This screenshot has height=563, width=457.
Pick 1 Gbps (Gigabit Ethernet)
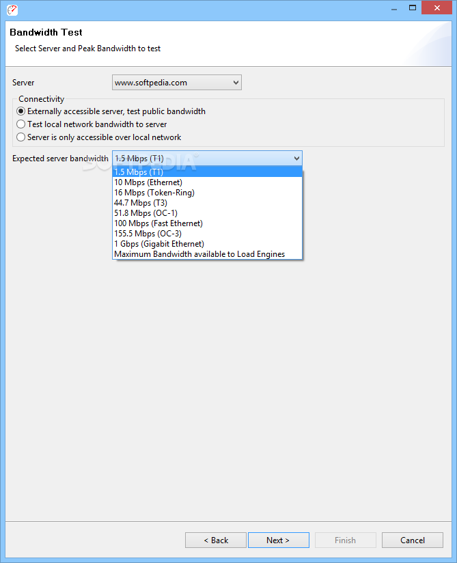(x=207, y=244)
